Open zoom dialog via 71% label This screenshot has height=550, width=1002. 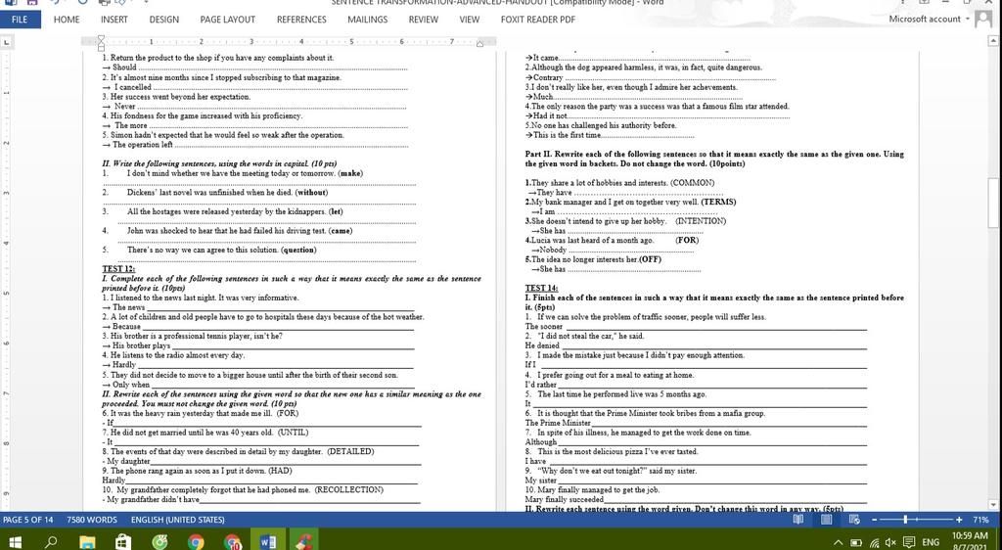tap(980, 520)
